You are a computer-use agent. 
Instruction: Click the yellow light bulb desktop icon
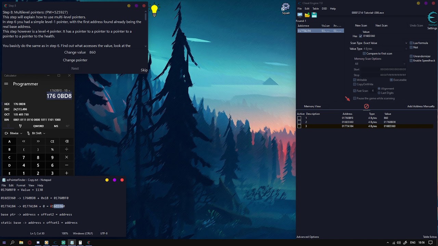[x=154, y=10]
